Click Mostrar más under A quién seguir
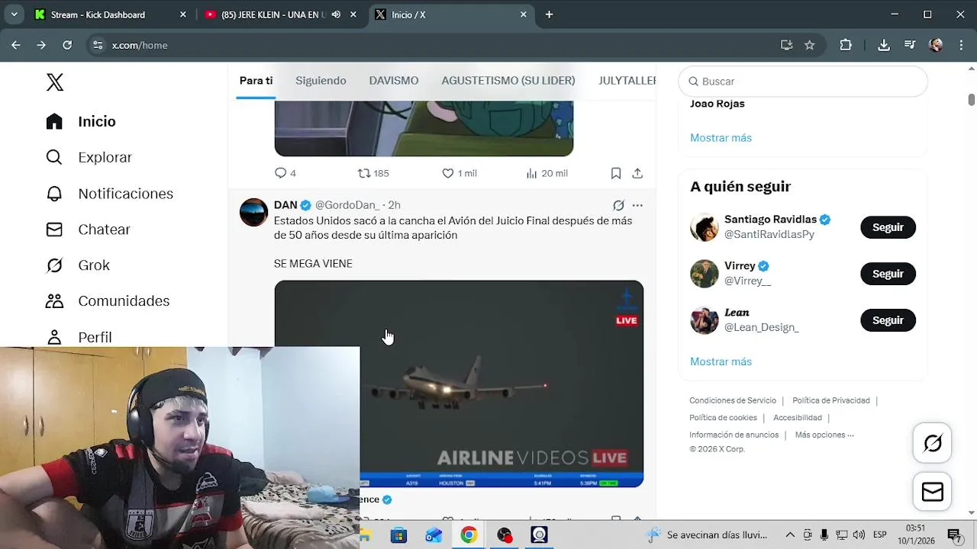 point(721,361)
